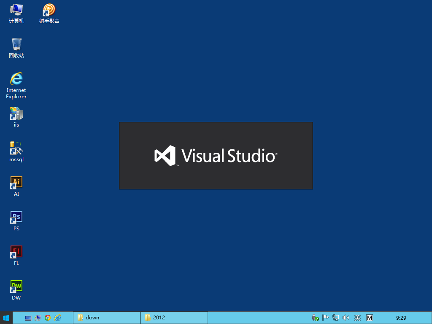Select the 回收站 recycle bin icon
The height and width of the screenshot is (324, 432).
tap(16, 48)
